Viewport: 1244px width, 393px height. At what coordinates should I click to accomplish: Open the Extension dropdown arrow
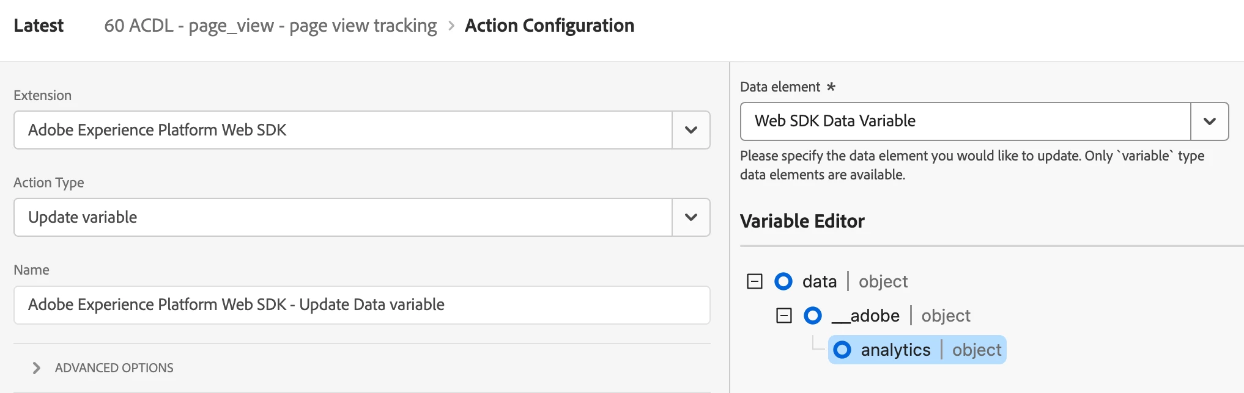pyautogui.click(x=691, y=130)
